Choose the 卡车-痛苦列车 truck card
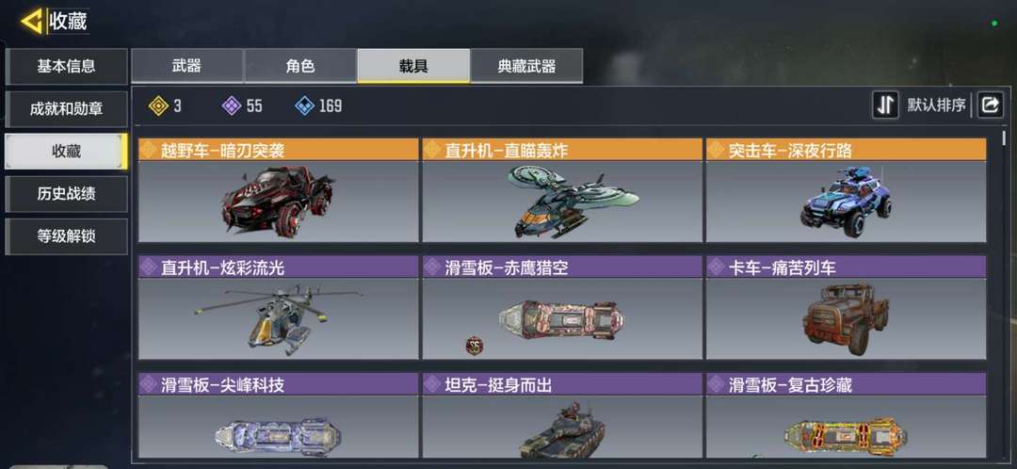 [846, 307]
